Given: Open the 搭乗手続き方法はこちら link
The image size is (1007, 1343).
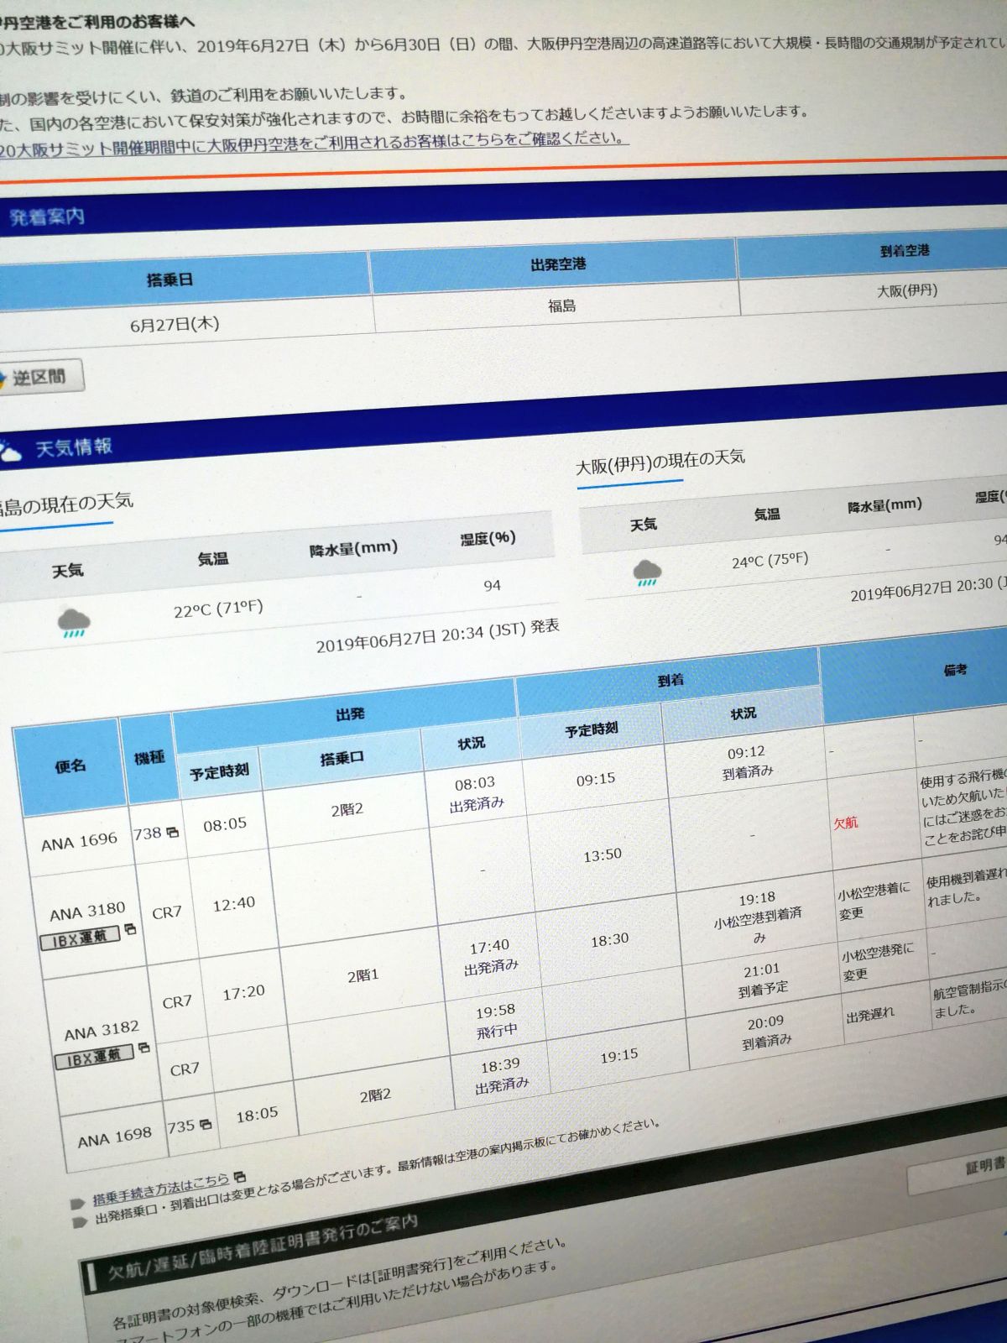Looking at the screenshot, I should tap(160, 1187).
